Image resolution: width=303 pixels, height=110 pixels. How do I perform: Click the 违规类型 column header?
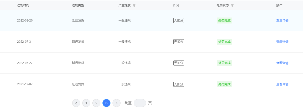click(78, 5)
